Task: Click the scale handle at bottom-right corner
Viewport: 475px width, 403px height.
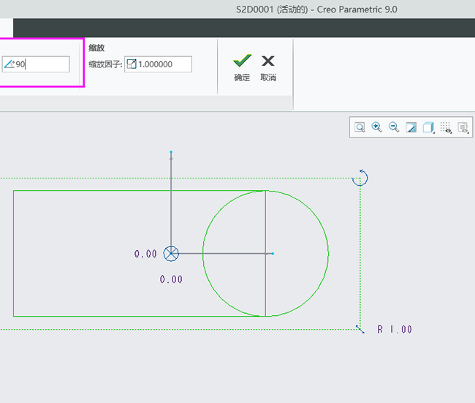Action: (359, 328)
